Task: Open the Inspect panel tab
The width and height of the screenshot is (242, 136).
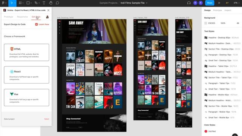Action: click(x=228, y=10)
